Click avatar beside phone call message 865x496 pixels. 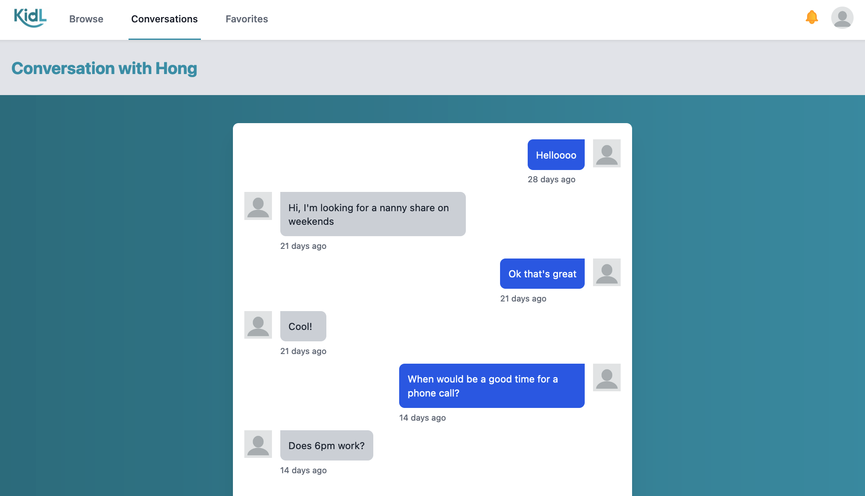coord(607,378)
